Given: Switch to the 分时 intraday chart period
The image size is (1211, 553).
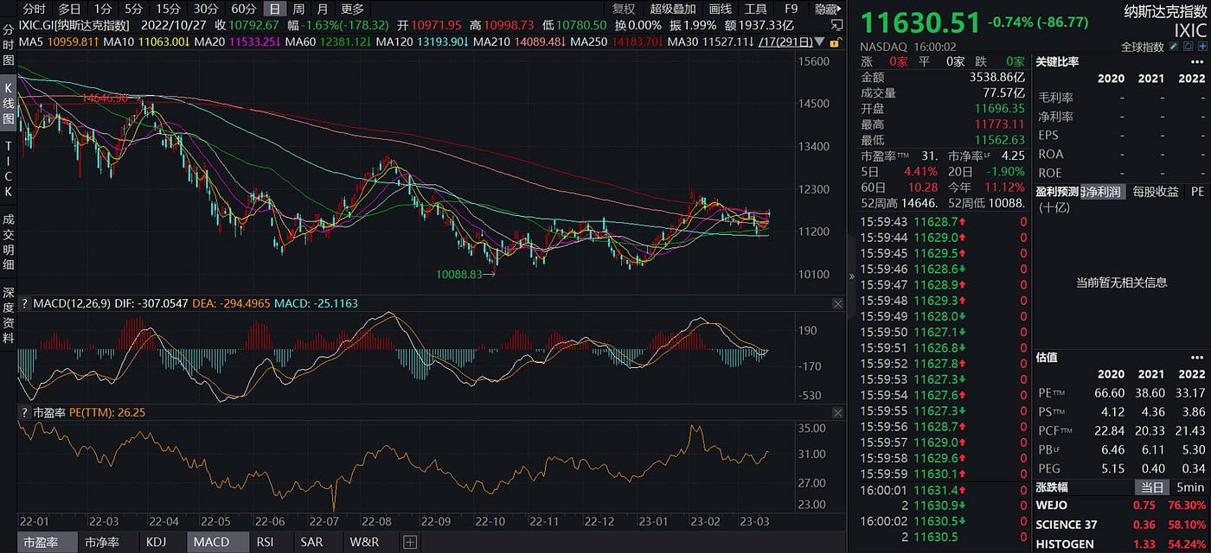Looking at the screenshot, I should coord(35,9).
